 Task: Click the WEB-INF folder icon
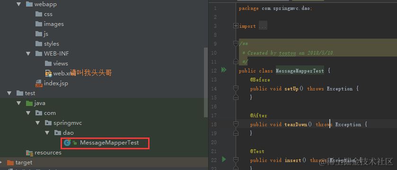point(39,53)
